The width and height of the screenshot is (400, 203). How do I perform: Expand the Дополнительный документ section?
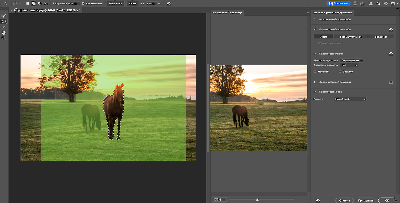tap(315, 82)
